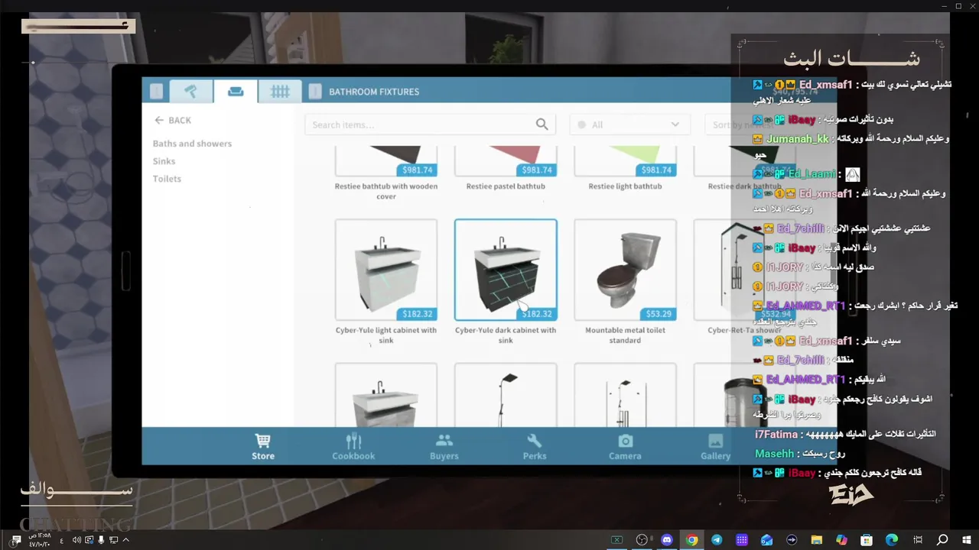979x550 pixels.
Task: Open the Cookbook section
Action: [x=353, y=446]
